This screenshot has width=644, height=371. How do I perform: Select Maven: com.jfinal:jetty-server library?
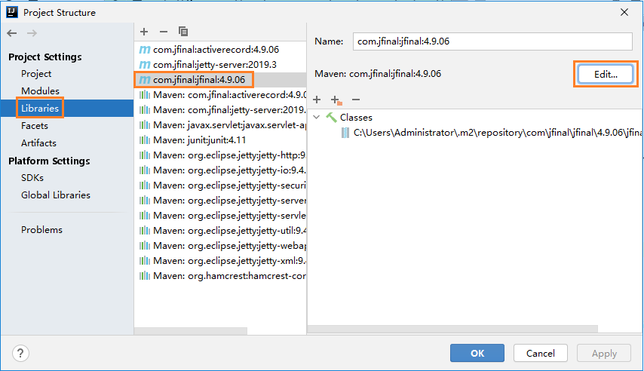point(220,110)
